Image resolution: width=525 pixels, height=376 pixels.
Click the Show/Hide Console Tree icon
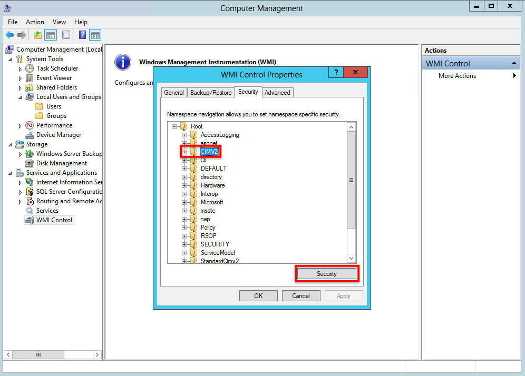tap(51, 35)
